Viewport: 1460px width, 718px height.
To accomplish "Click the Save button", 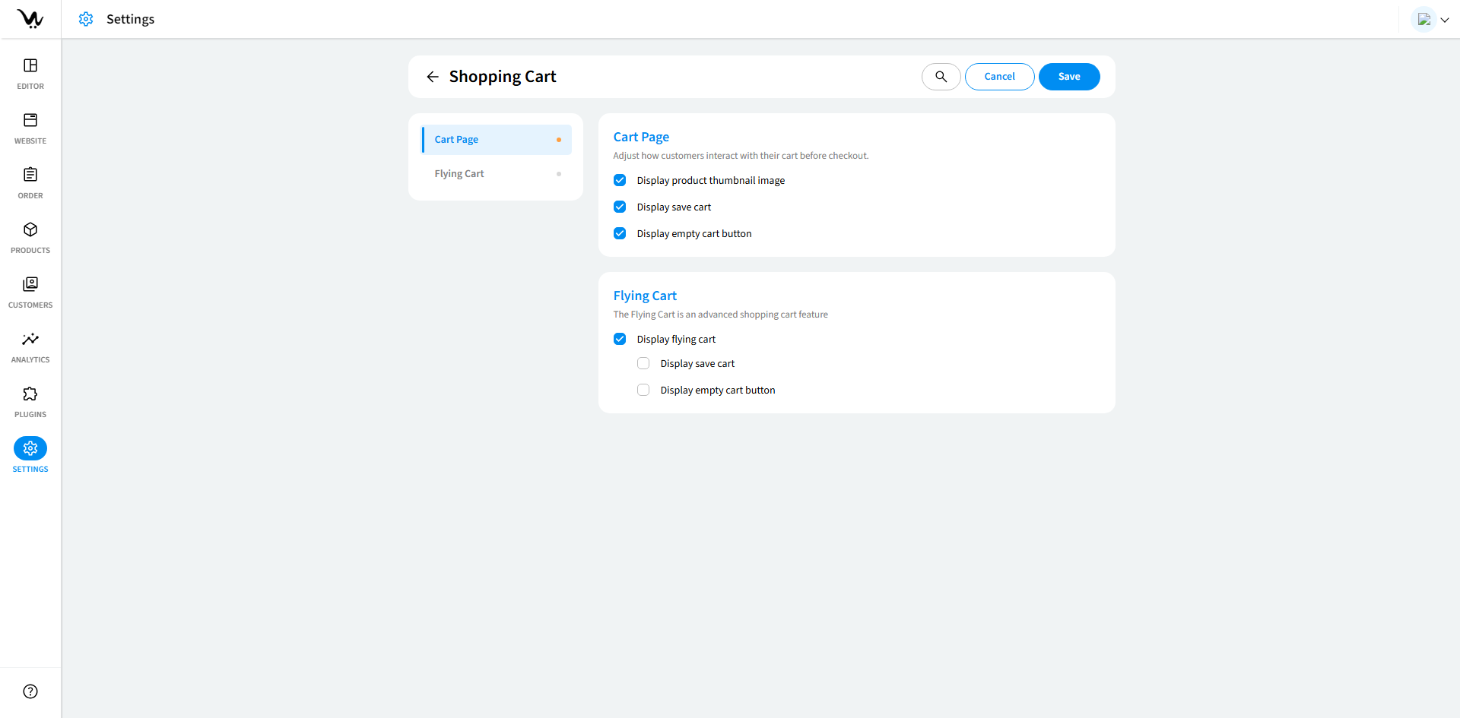I will click(1068, 77).
